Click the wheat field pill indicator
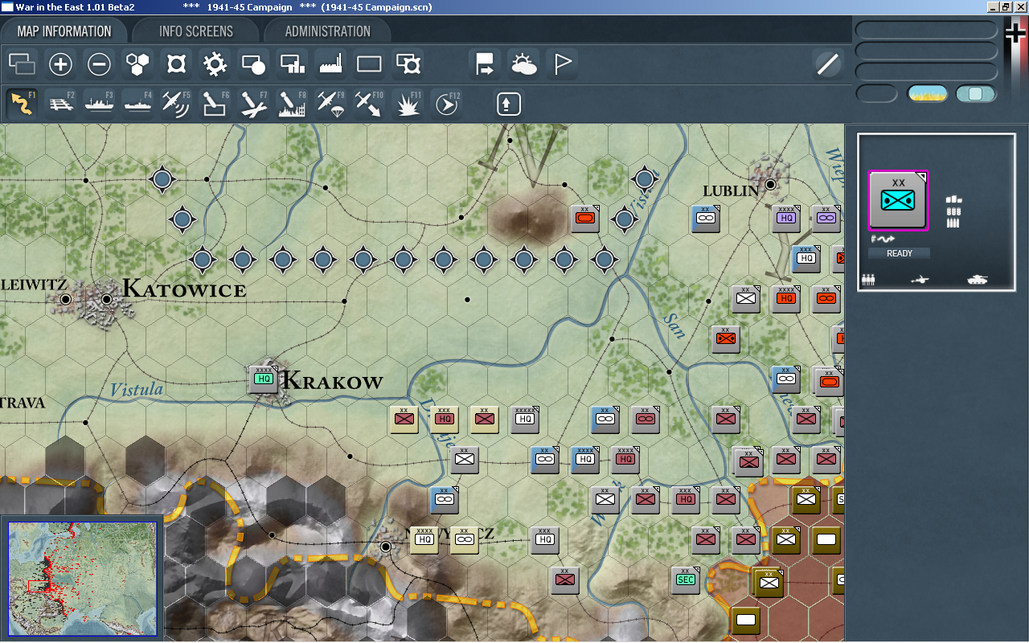 point(928,93)
